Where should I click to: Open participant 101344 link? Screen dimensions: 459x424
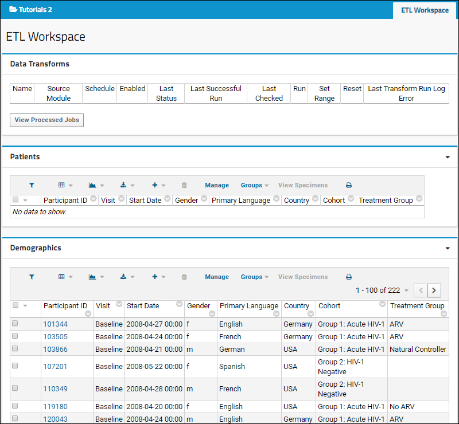(55, 324)
